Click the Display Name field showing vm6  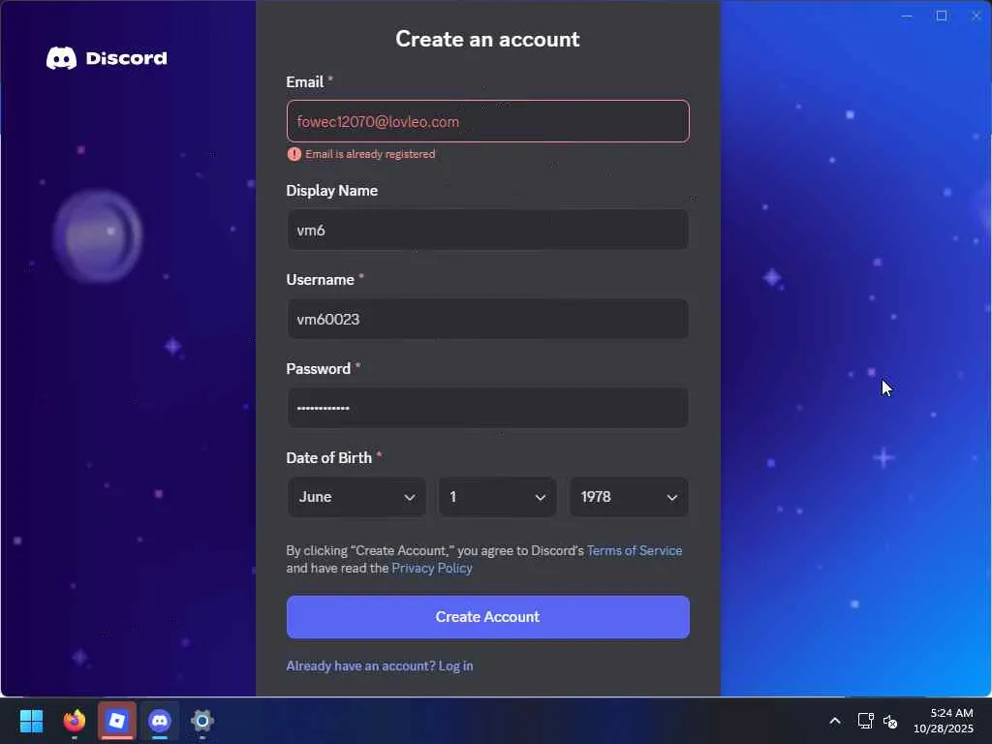coord(488,230)
